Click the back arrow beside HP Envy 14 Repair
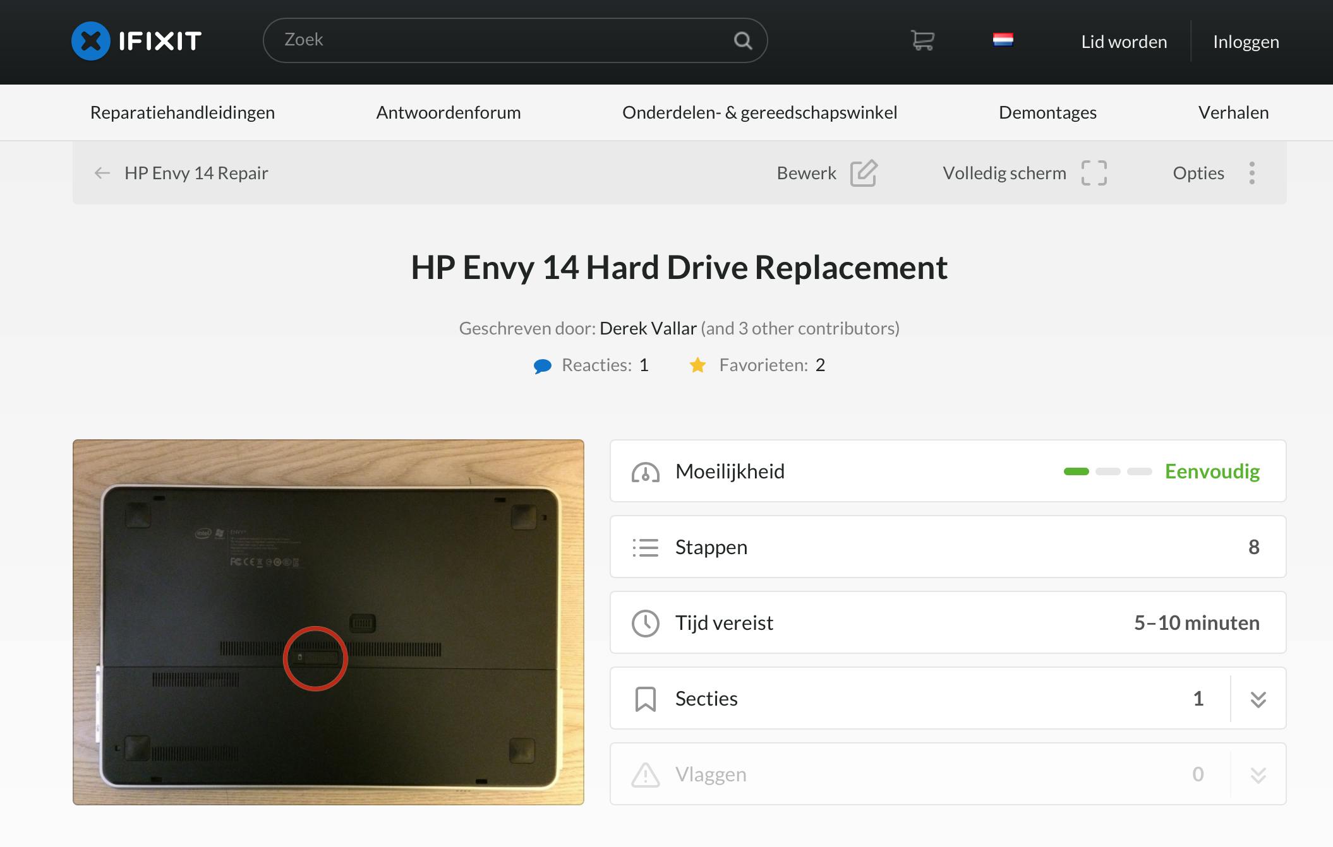Image resolution: width=1333 pixels, height=847 pixels. [x=102, y=173]
